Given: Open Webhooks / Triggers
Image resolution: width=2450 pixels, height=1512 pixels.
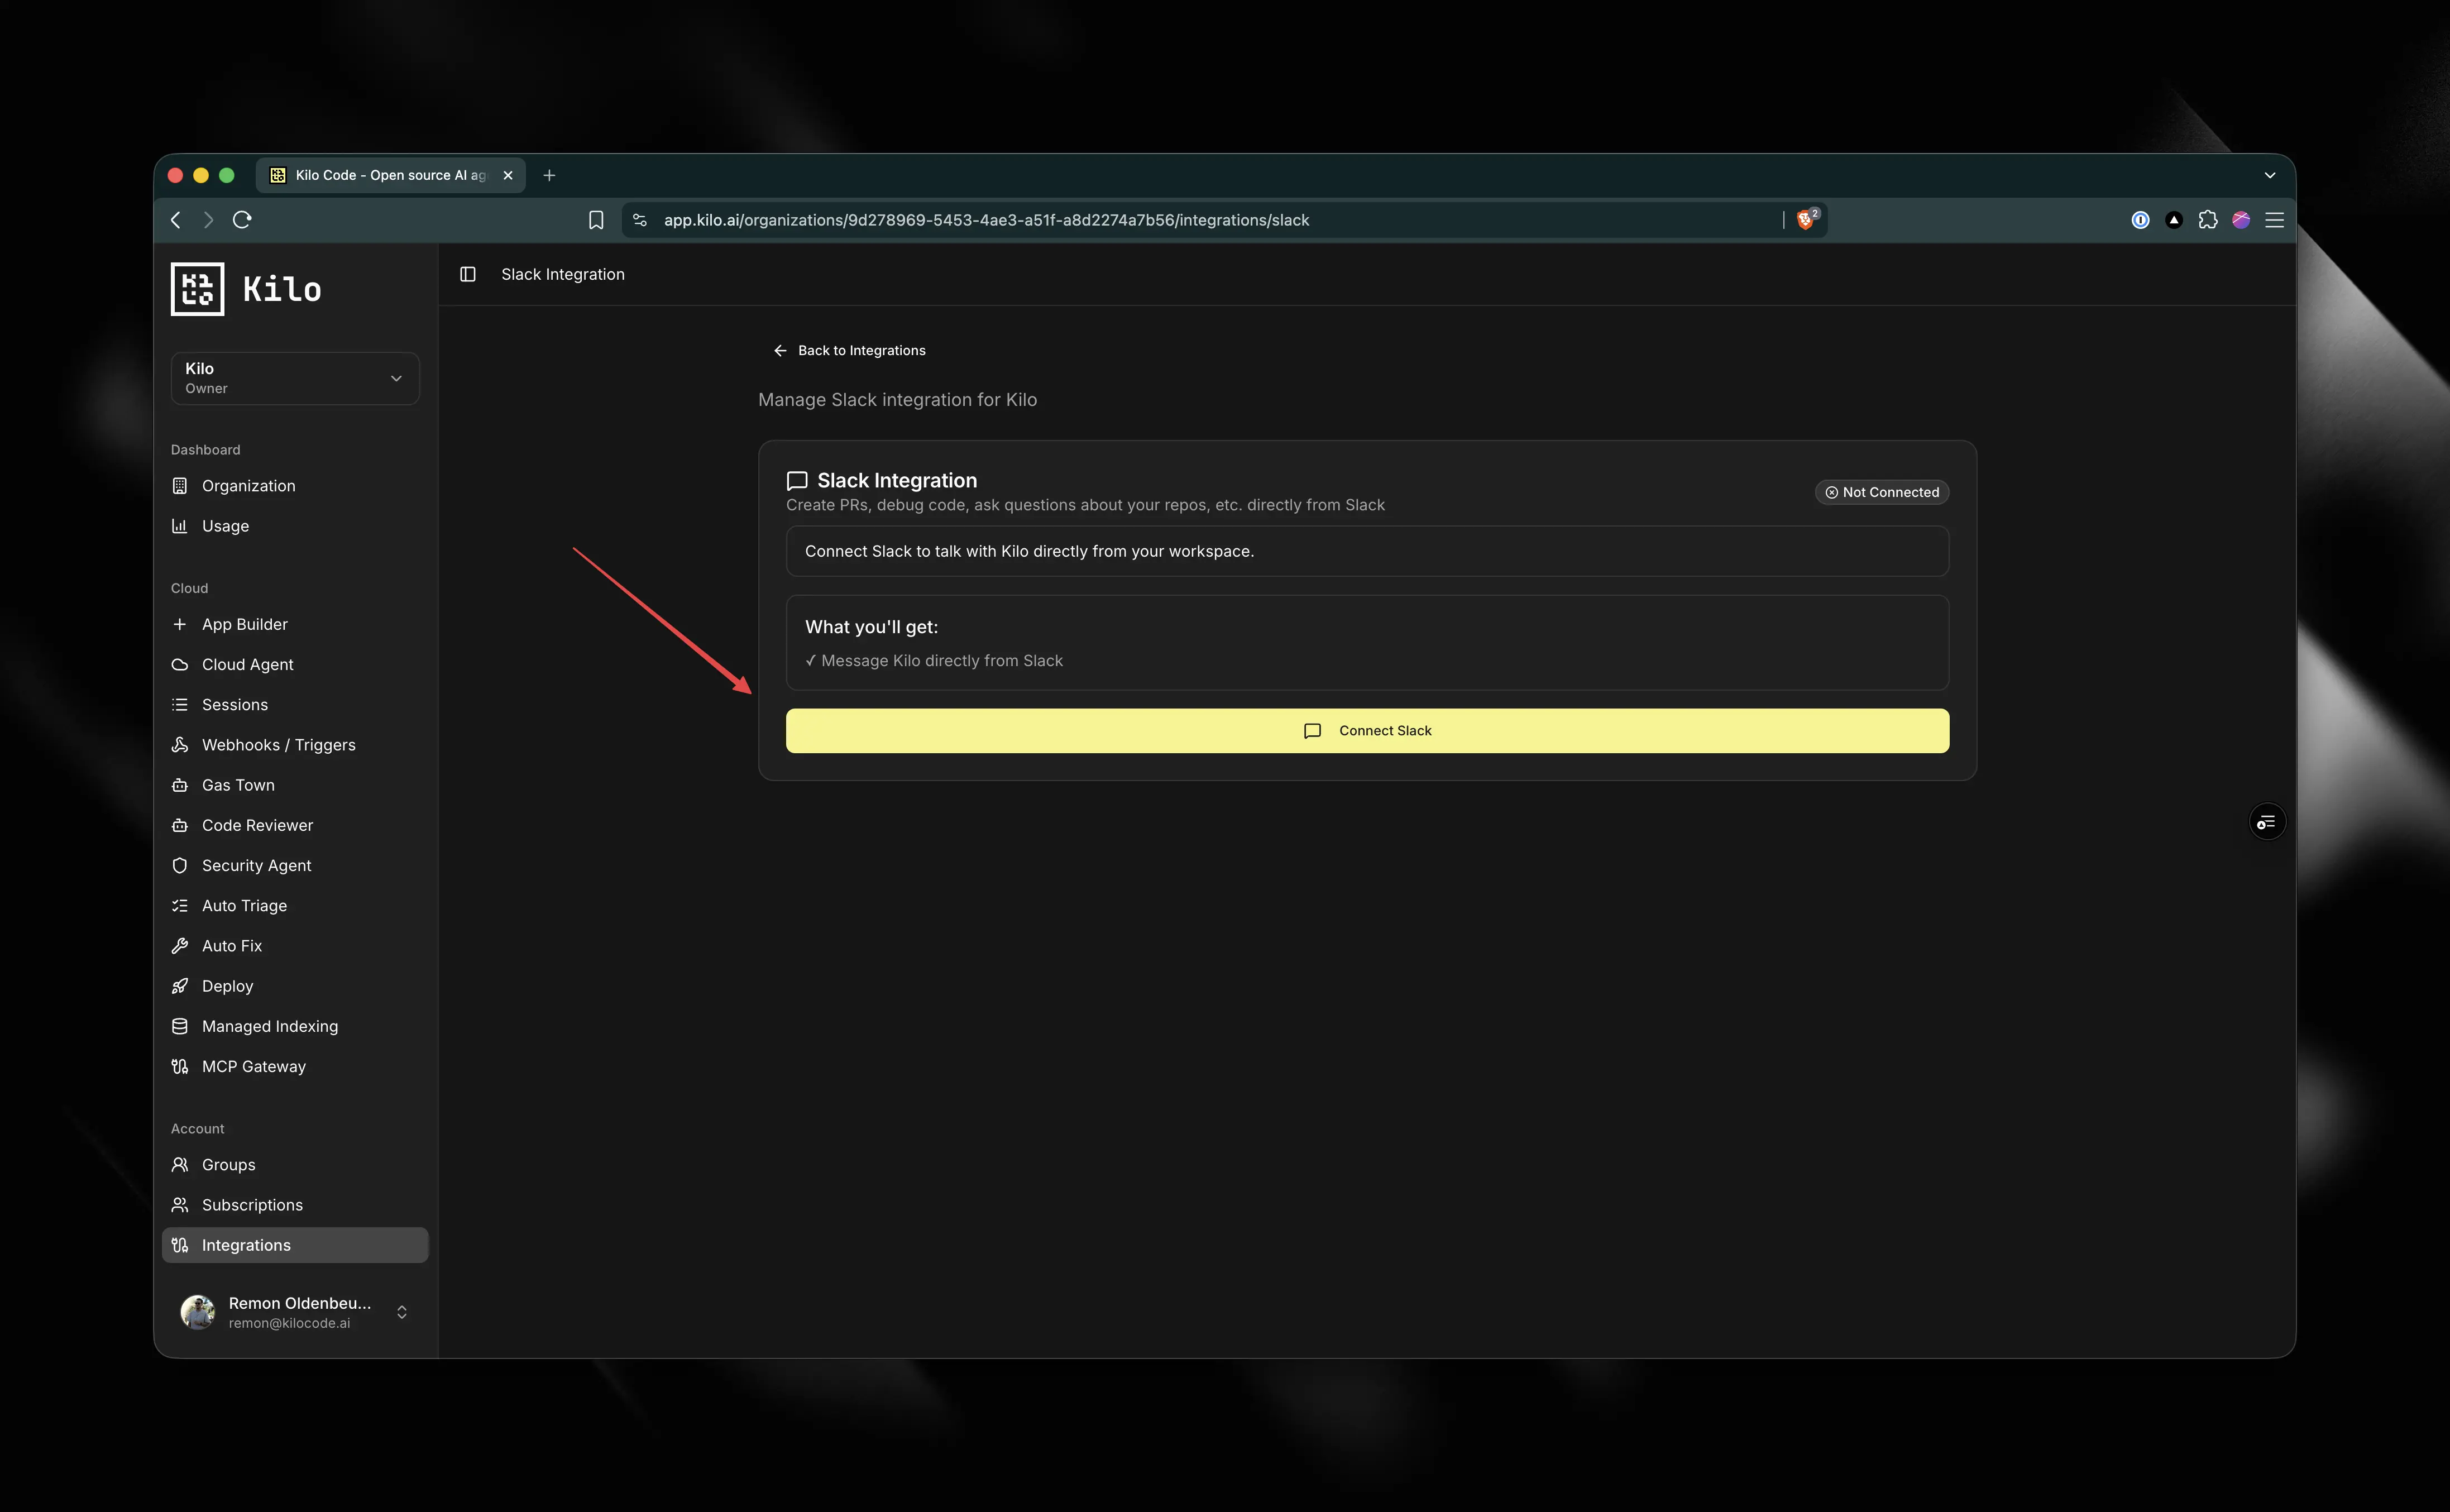Looking at the screenshot, I should pyautogui.click(x=295, y=745).
